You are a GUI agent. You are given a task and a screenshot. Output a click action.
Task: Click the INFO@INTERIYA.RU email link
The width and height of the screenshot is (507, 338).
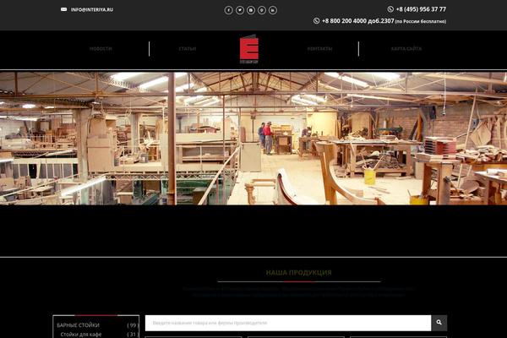click(x=92, y=9)
